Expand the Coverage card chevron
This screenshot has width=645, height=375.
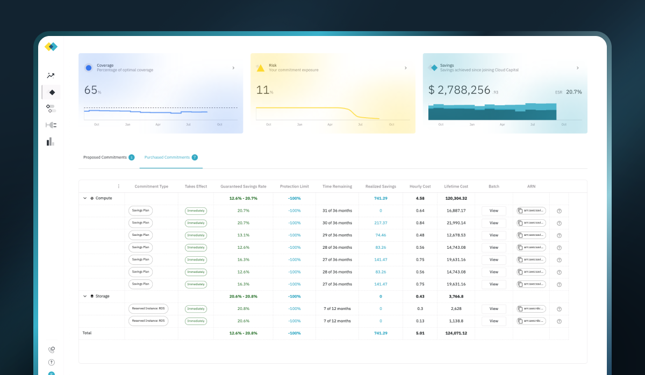(233, 68)
